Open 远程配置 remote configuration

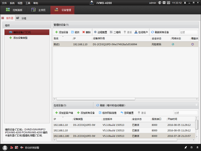(100, 32)
